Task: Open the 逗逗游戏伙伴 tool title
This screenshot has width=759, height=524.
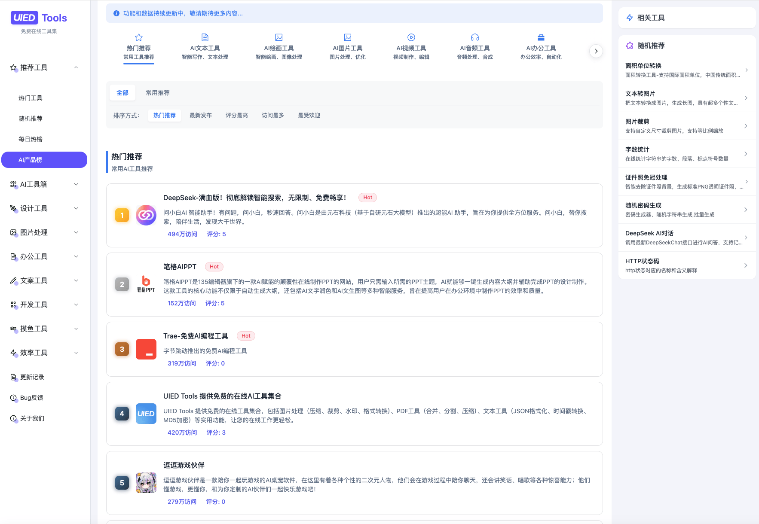Action: coord(184,465)
